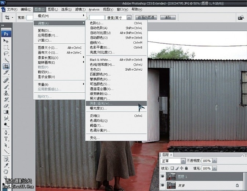Click the 清除 button in options bar
This screenshot has height=191, width=247.
[168, 17]
